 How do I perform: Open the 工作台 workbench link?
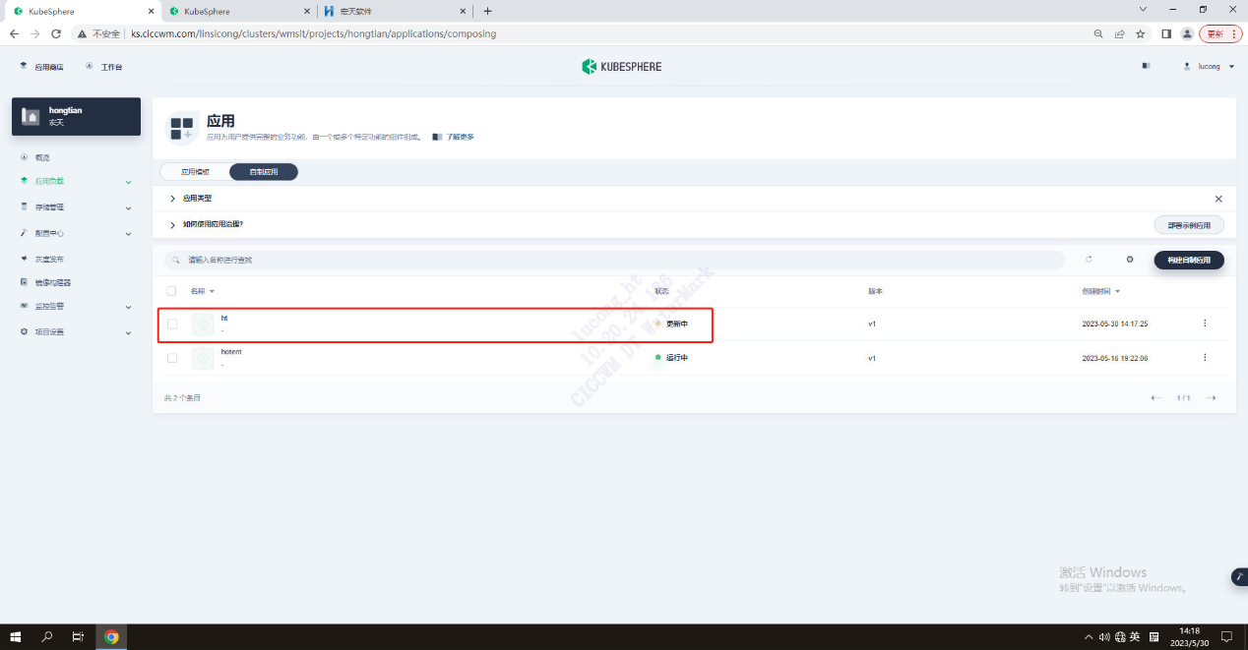coord(104,67)
